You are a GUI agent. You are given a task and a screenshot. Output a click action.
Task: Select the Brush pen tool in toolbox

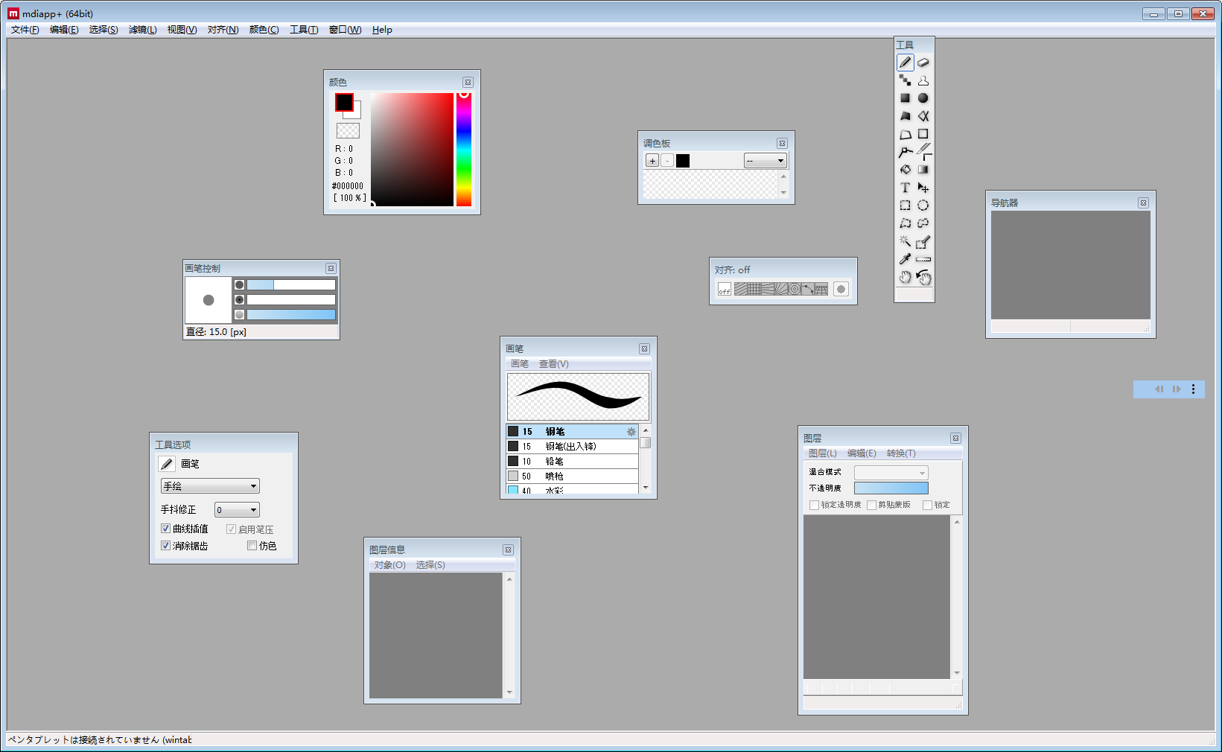click(905, 63)
